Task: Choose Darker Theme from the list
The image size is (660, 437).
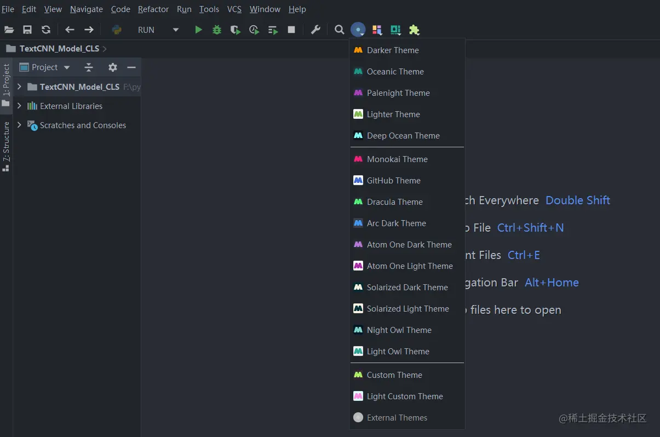Action: coord(407,50)
